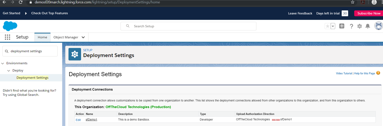Collapse the Environments tree node
This screenshot has width=383, height=126.
(x=3, y=63)
